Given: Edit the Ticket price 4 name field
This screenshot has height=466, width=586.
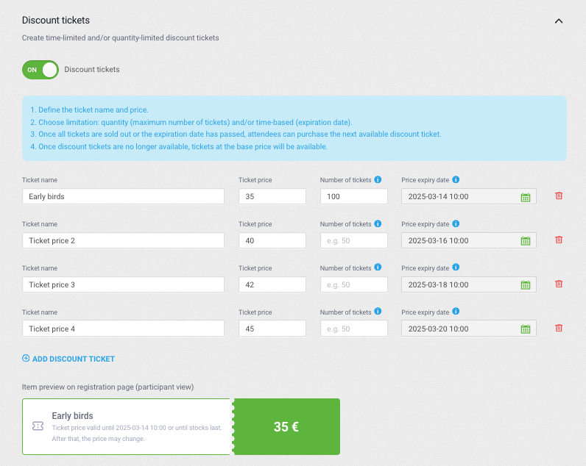Looking at the screenshot, I should coord(124,329).
